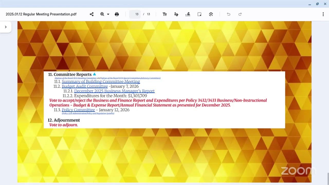This screenshot has height=185, width=329.
Task: Open Bylaws 9133-Special Committees/Advisory Committees link
Action: tap(131, 78)
